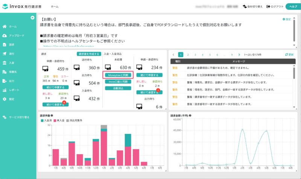
Task: Open 設定 in the left sidebar
Action: click(8, 99)
